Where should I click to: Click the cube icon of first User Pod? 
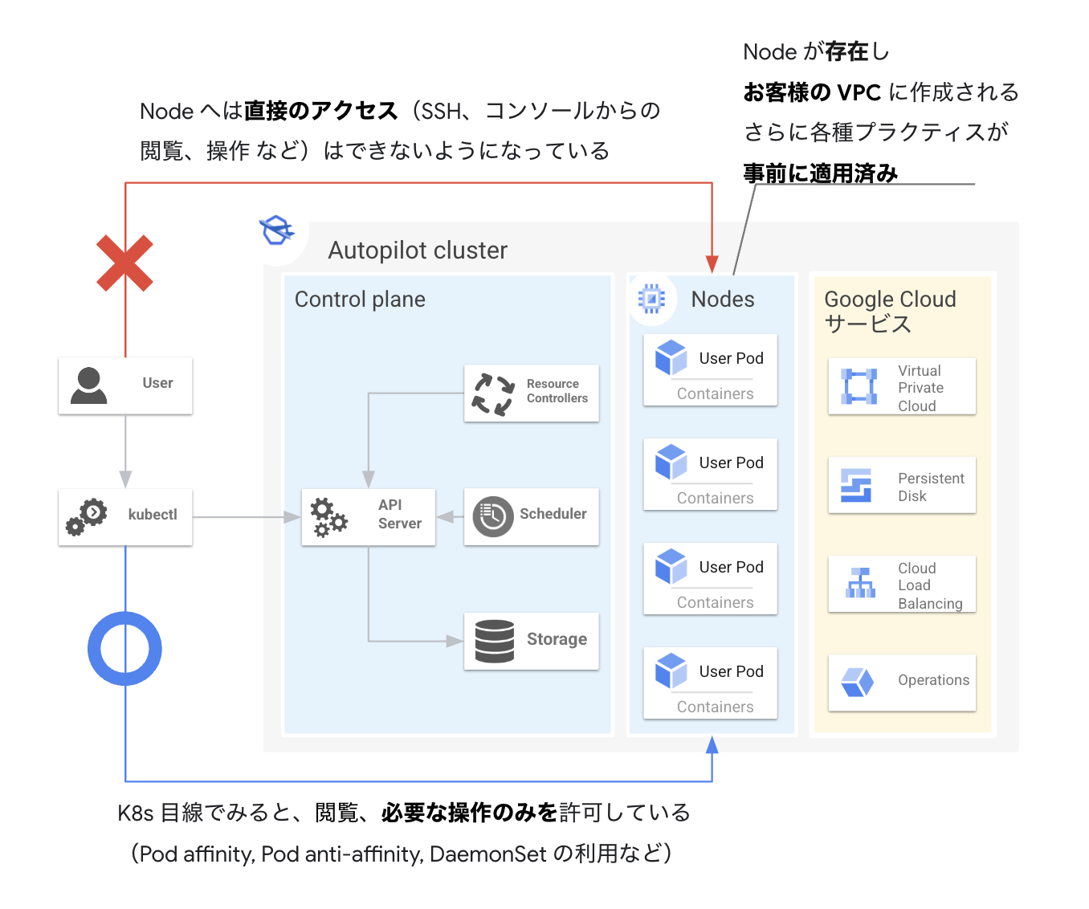click(671, 358)
